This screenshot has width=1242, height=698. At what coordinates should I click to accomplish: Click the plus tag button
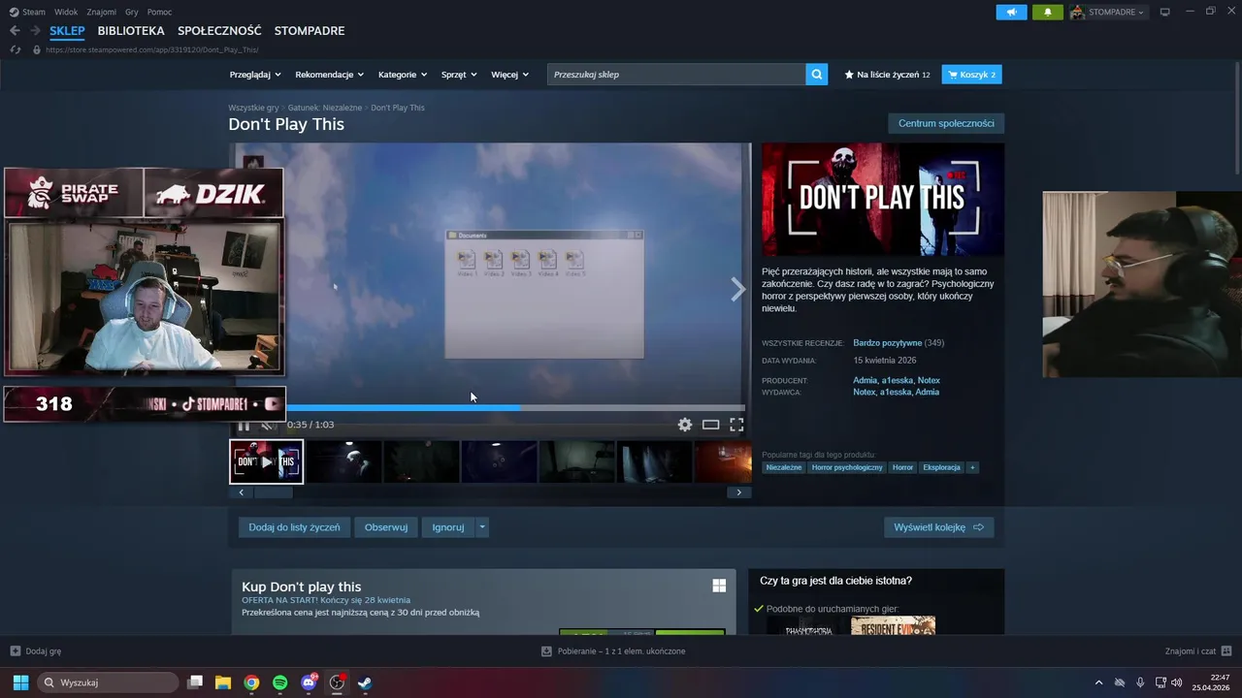tap(972, 467)
